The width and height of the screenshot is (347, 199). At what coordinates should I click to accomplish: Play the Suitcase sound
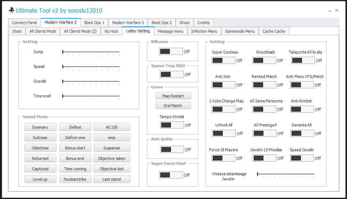click(x=40, y=137)
